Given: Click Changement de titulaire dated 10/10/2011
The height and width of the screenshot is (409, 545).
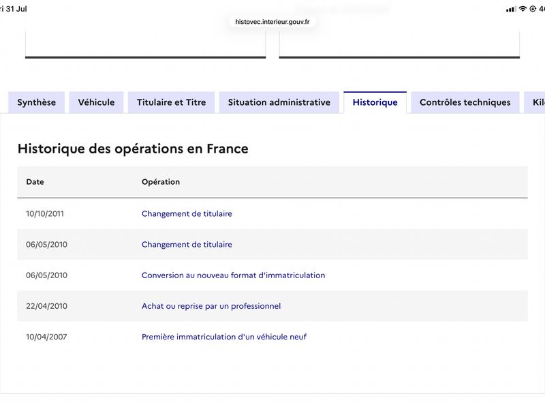Looking at the screenshot, I should click(x=187, y=213).
